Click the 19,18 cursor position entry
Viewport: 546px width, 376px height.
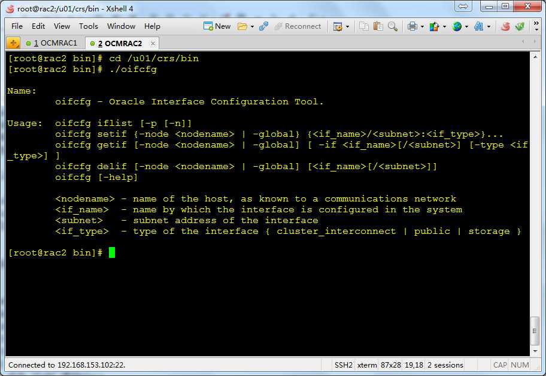pyautogui.click(x=414, y=365)
